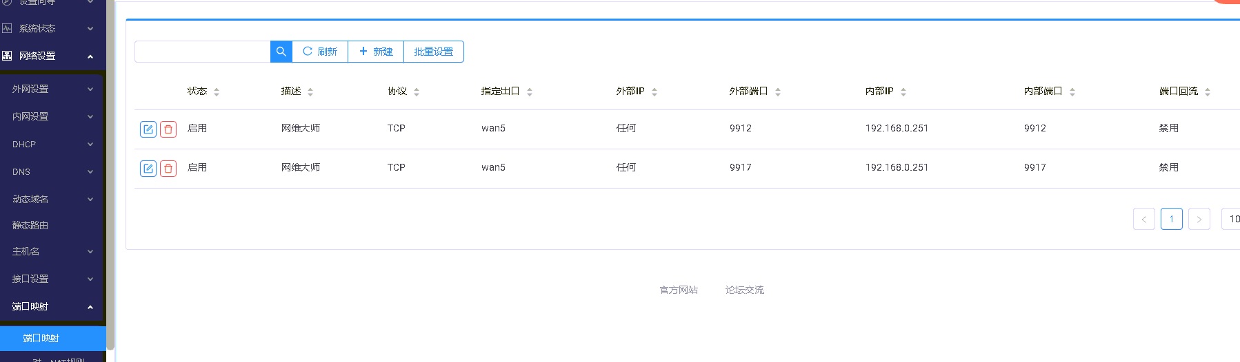Sort table by 外部端口 column arrows
This screenshot has width=1240, height=362.
pos(778,92)
